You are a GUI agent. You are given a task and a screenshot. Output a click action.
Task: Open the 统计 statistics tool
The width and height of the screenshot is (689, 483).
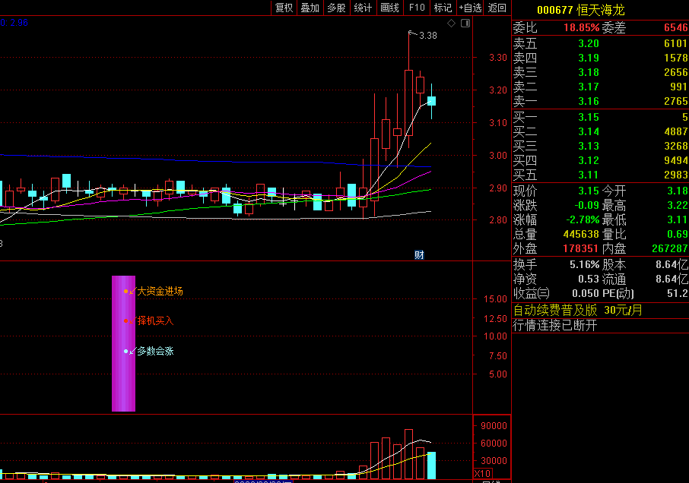(363, 8)
